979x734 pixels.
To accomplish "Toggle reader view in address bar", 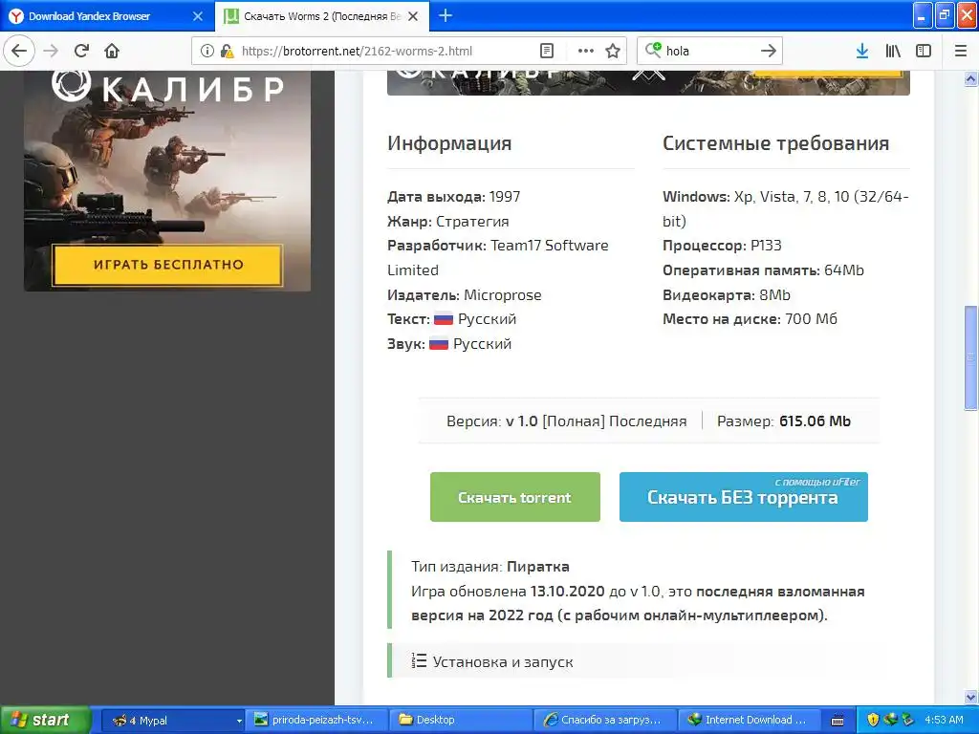I will point(546,51).
